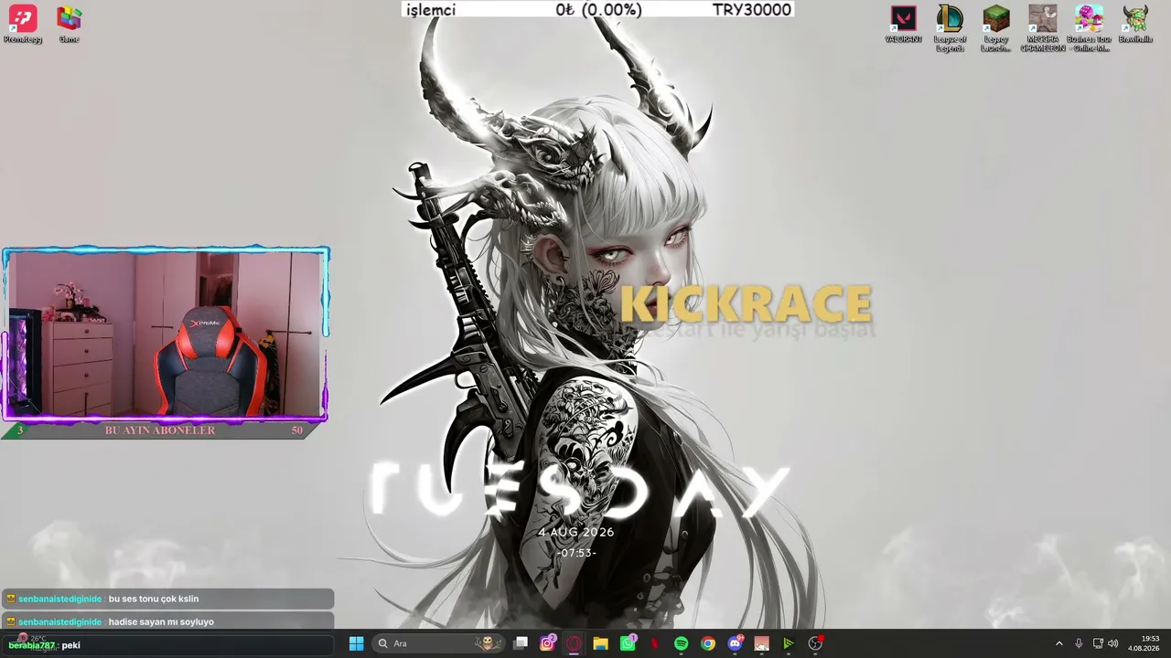Open the Business Tour desktop shortcut

pyautogui.click(x=1089, y=28)
